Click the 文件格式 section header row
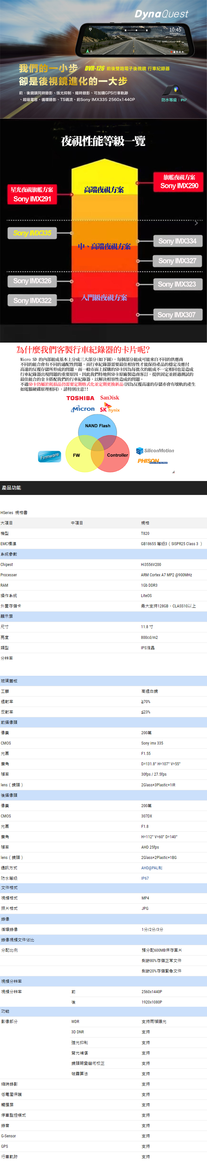The height and width of the screenshot is (1162, 207). [x=103, y=888]
